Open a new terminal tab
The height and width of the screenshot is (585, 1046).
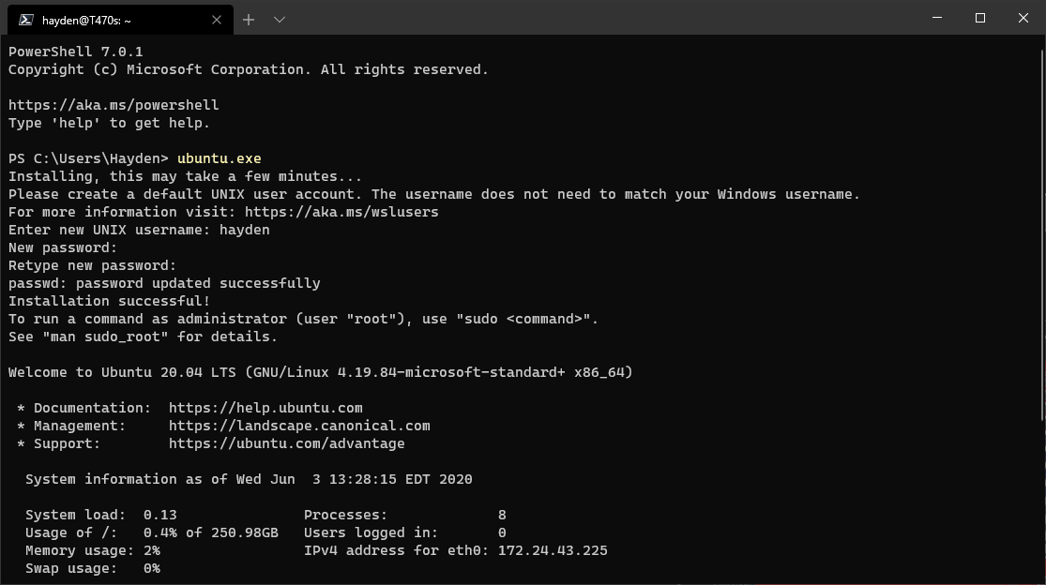click(249, 20)
